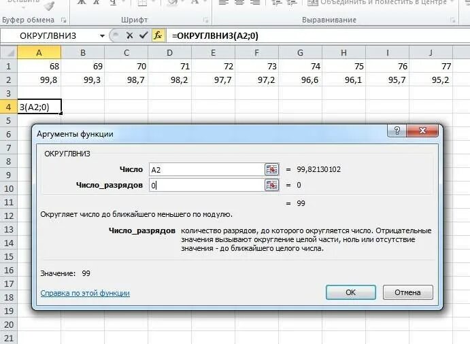Click cell C1 containing 70
This screenshot has width=470, height=344.
click(127, 66)
